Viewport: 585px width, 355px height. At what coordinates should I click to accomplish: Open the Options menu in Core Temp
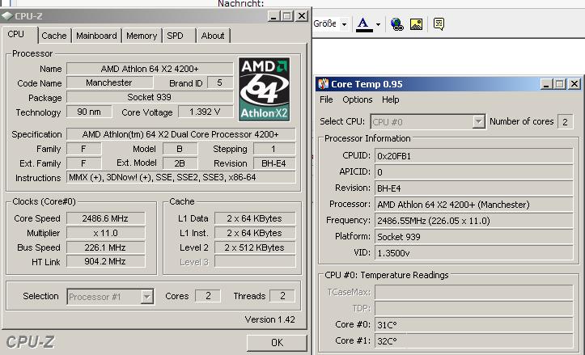point(358,99)
